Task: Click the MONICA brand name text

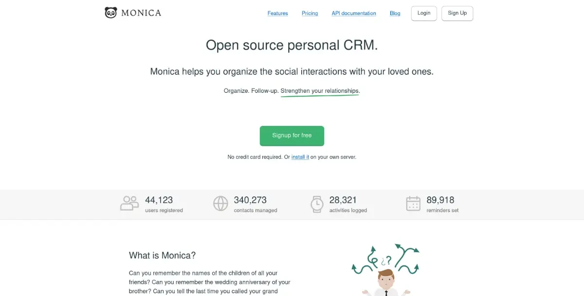Action: (x=141, y=13)
